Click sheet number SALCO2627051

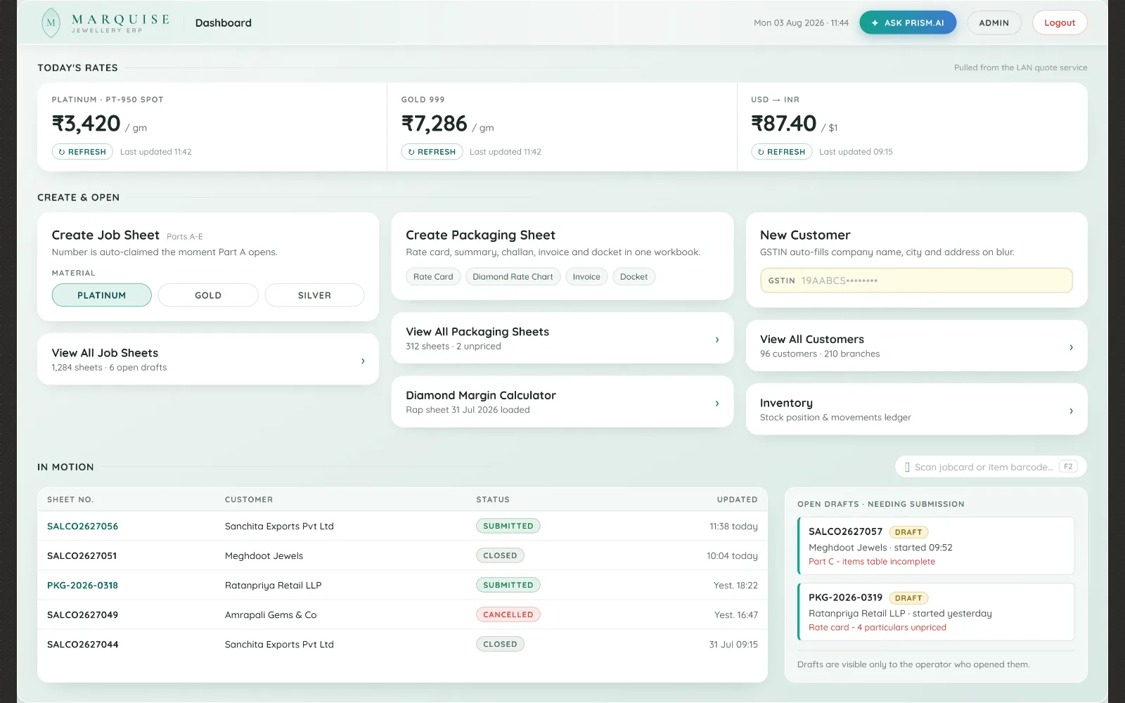click(82, 556)
